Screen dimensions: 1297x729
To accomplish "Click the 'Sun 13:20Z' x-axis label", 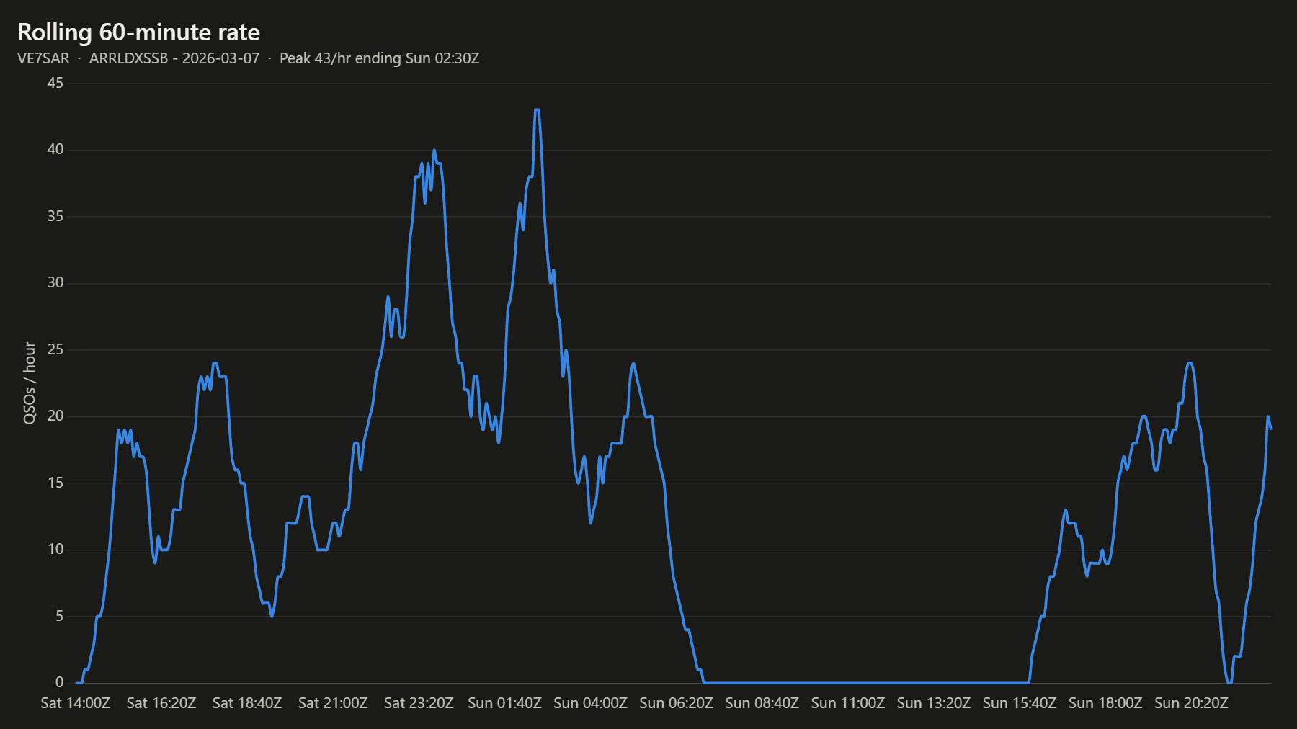I will tap(933, 703).
